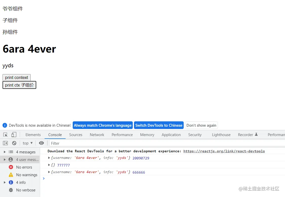The width and height of the screenshot is (285, 197).
Task: Click the 666666 number in console
Action: tap(139, 172)
